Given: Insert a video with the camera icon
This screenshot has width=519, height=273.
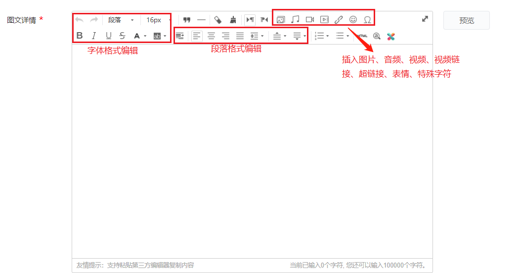Looking at the screenshot, I should (310, 20).
